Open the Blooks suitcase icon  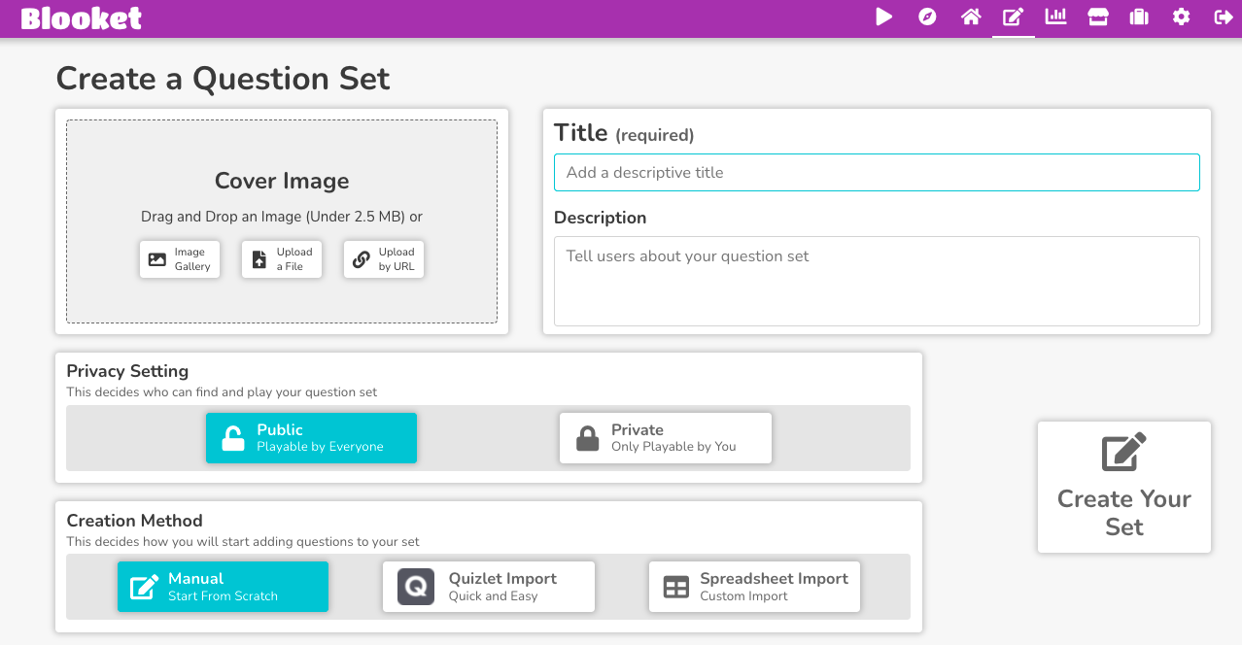(1139, 17)
